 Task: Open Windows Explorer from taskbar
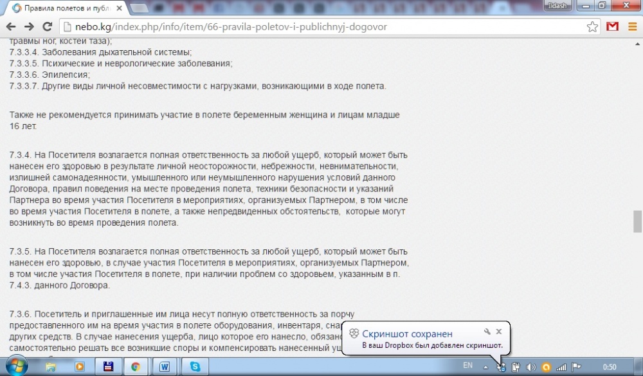pos(51,366)
